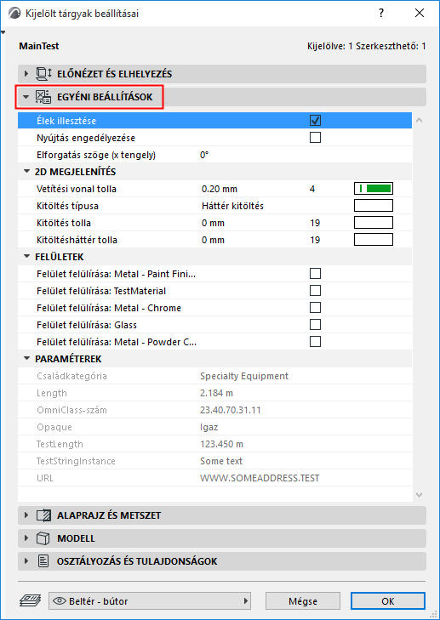Viewport: 440px width, 620px height.
Task: Click pen number 4 of Vetítési vonal tolla
Action: tap(312, 189)
